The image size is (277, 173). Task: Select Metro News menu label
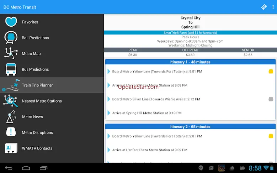32,117
